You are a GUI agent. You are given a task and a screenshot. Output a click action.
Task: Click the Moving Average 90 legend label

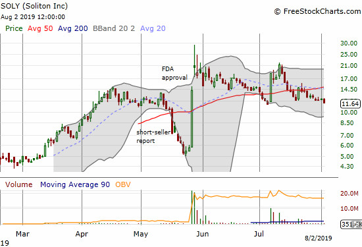(75, 184)
